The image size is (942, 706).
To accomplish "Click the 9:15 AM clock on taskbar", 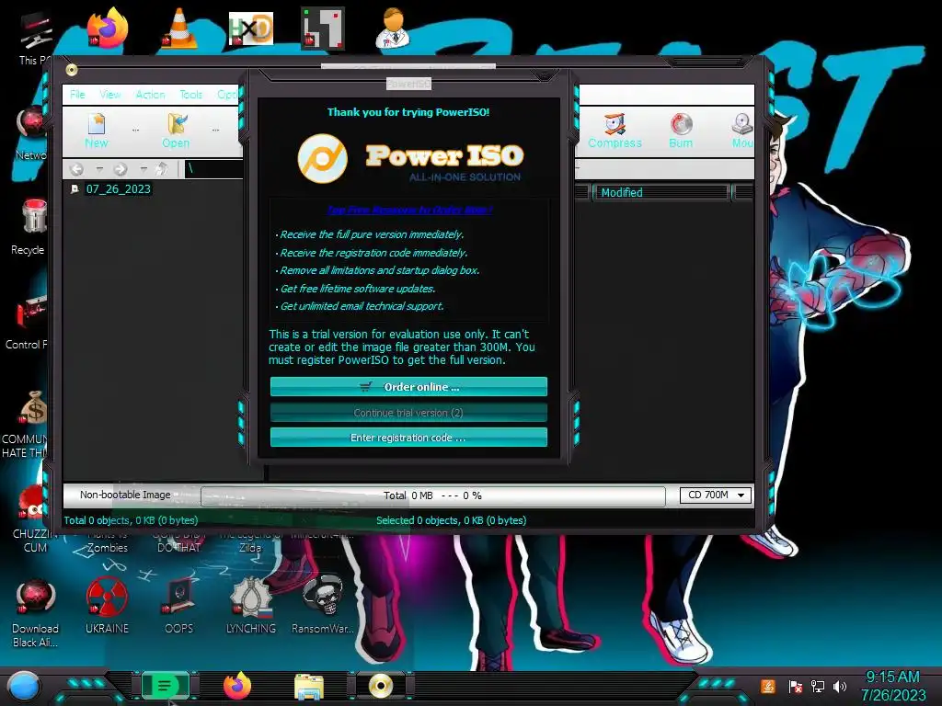I will point(892,678).
